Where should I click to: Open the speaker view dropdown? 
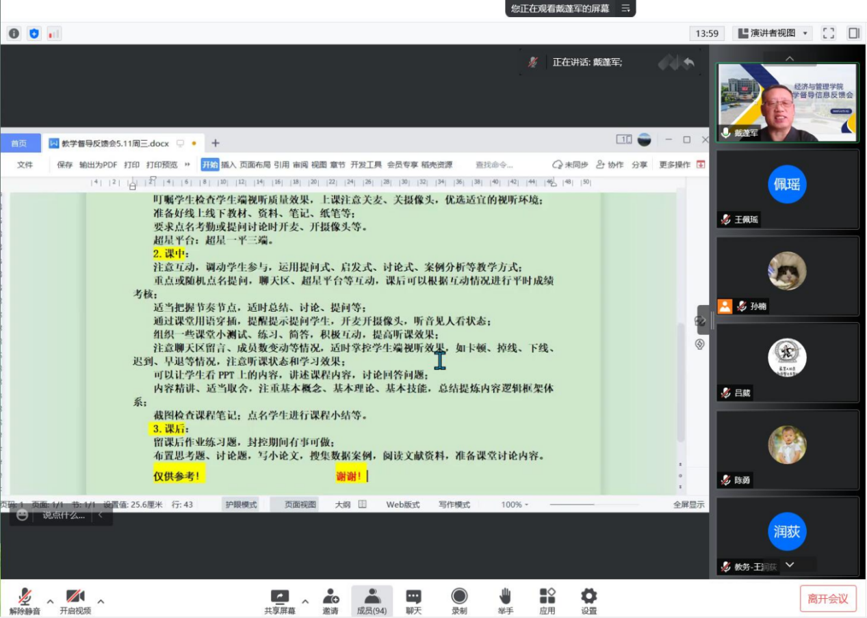pos(772,33)
